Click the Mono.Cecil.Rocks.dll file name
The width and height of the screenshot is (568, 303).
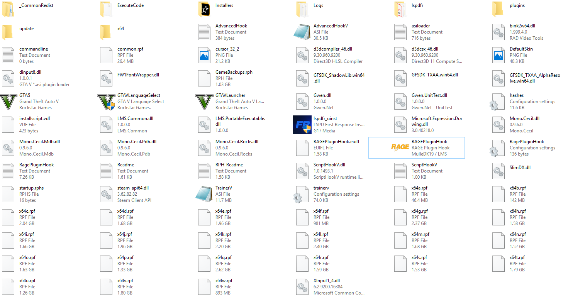237,142
